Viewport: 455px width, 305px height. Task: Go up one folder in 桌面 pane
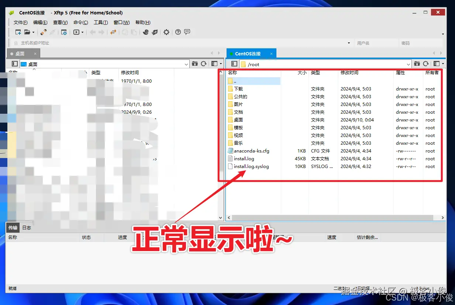194,64
